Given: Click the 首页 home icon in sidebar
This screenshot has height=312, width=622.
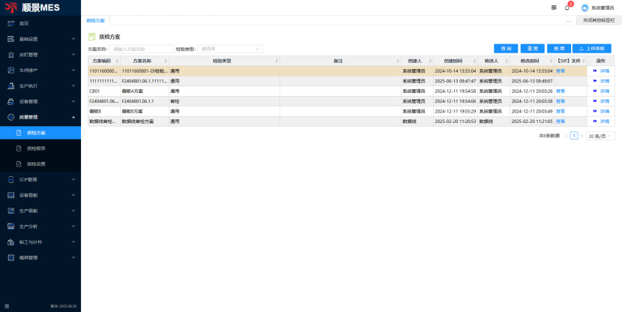Looking at the screenshot, I should click(x=11, y=23).
